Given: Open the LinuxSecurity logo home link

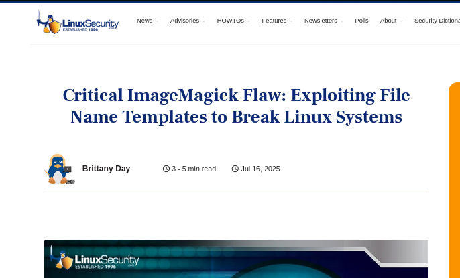Looking at the screenshot, I should pos(78,22).
